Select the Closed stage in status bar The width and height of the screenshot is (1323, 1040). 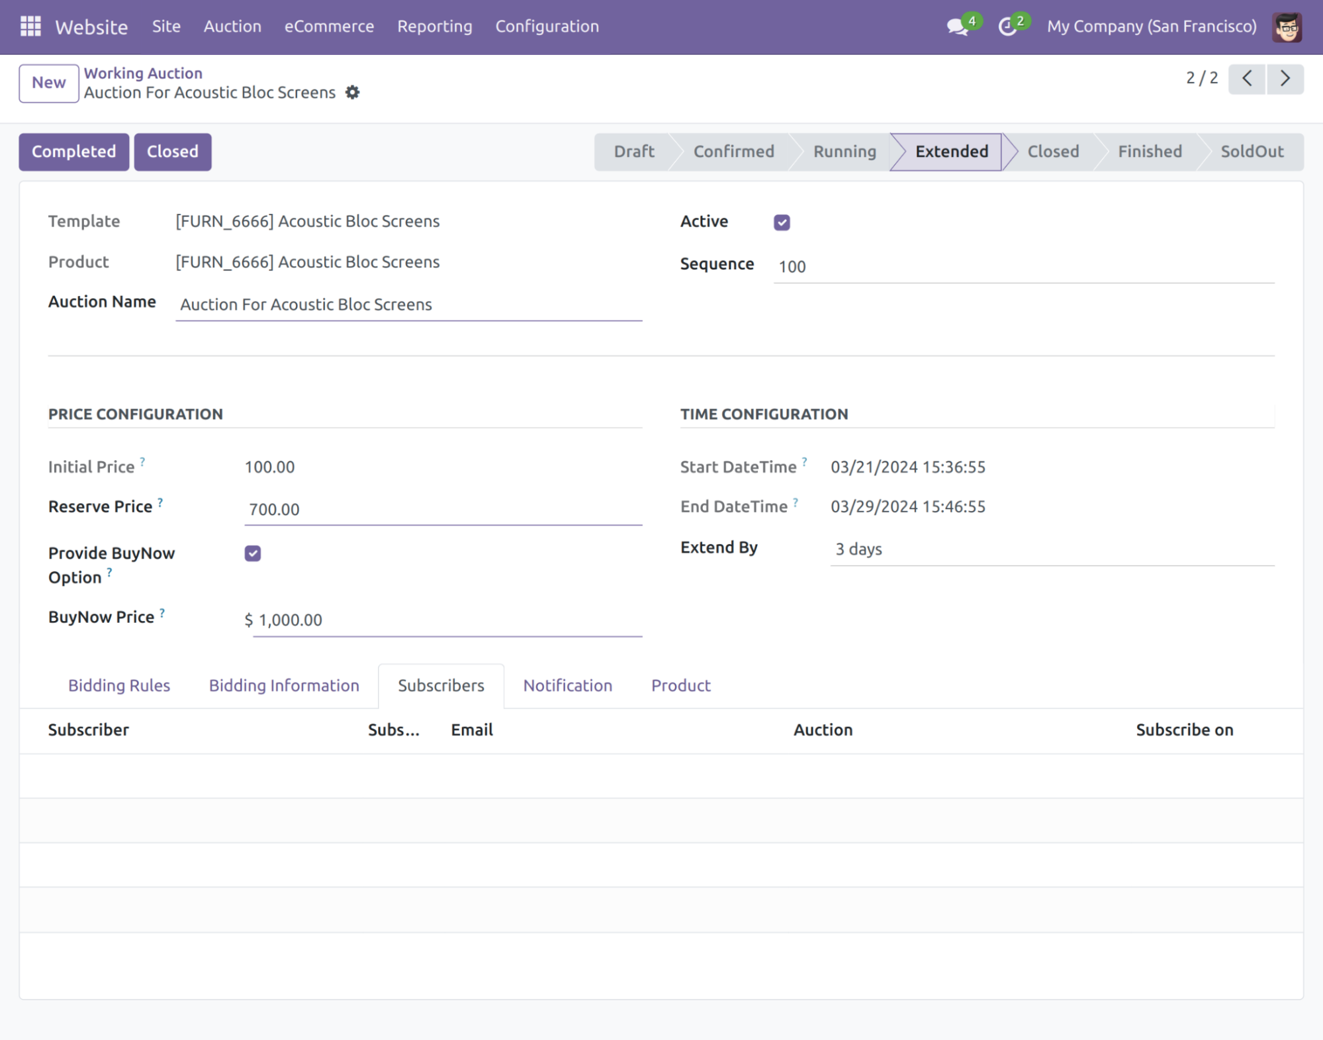coord(1052,152)
